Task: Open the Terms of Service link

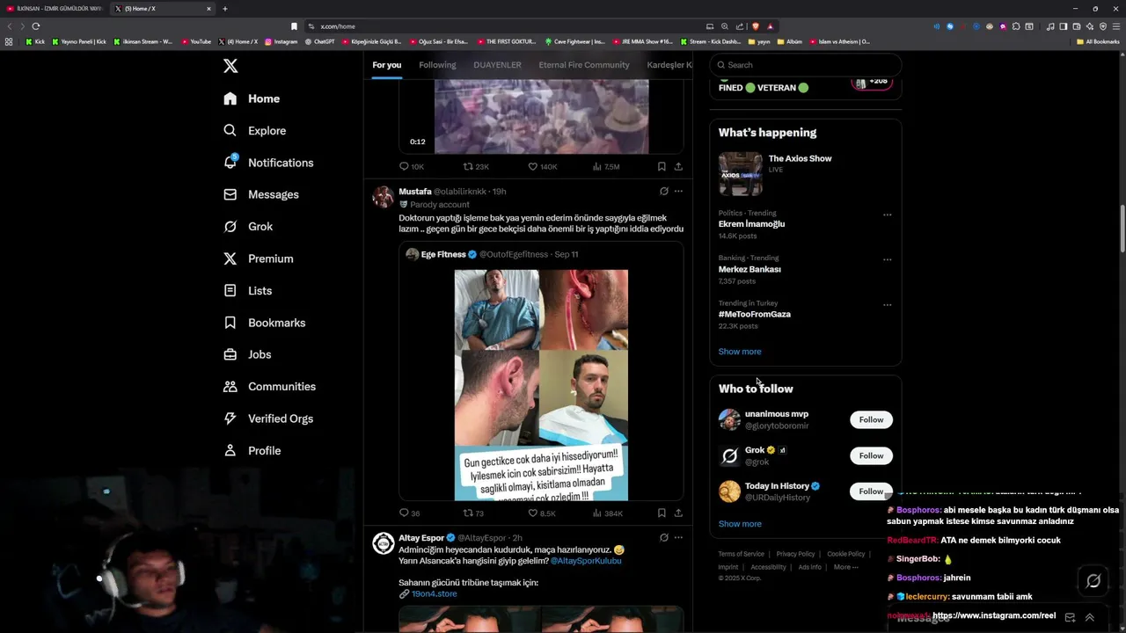Action: pyautogui.click(x=741, y=554)
